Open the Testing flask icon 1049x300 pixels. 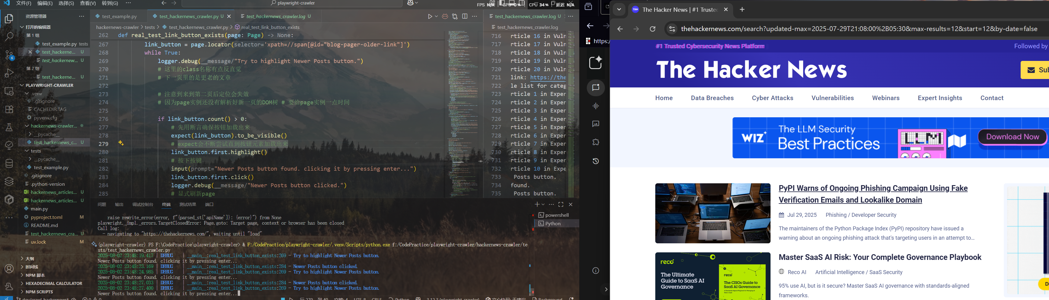[9, 128]
